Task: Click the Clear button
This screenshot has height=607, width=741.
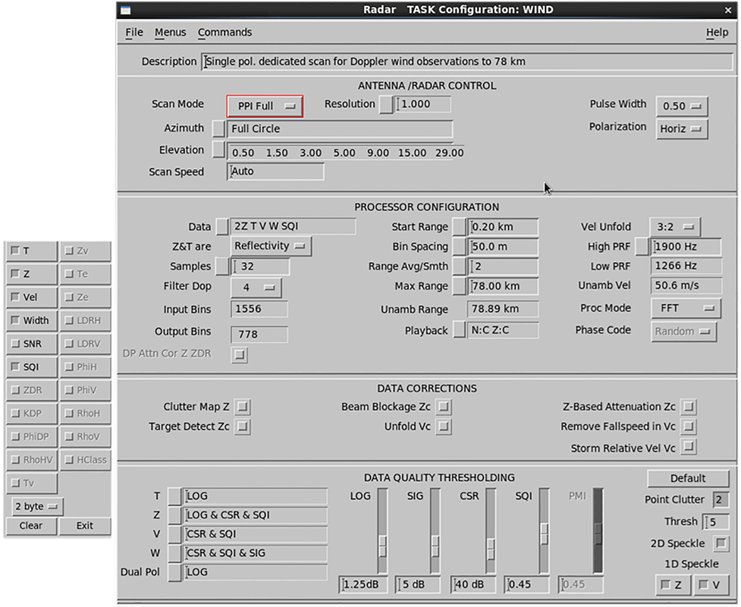Action: click(x=31, y=526)
